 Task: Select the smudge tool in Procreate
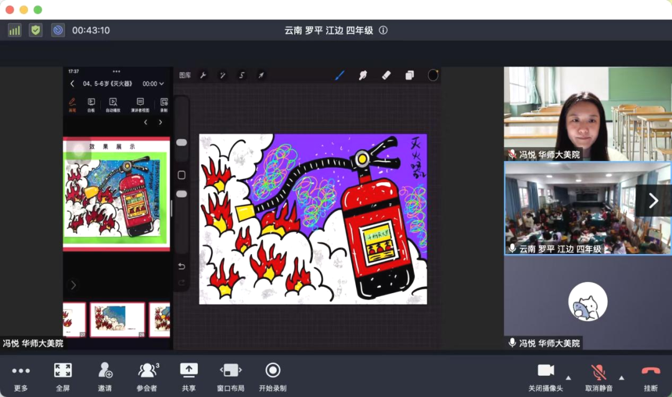[363, 75]
